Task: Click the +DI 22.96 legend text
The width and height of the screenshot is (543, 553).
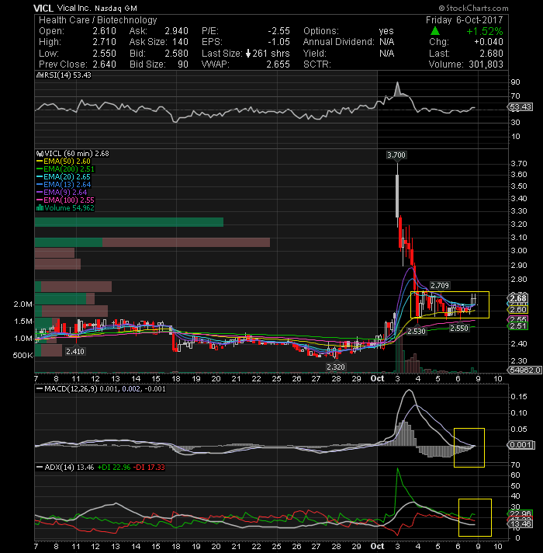Action: tap(114, 468)
